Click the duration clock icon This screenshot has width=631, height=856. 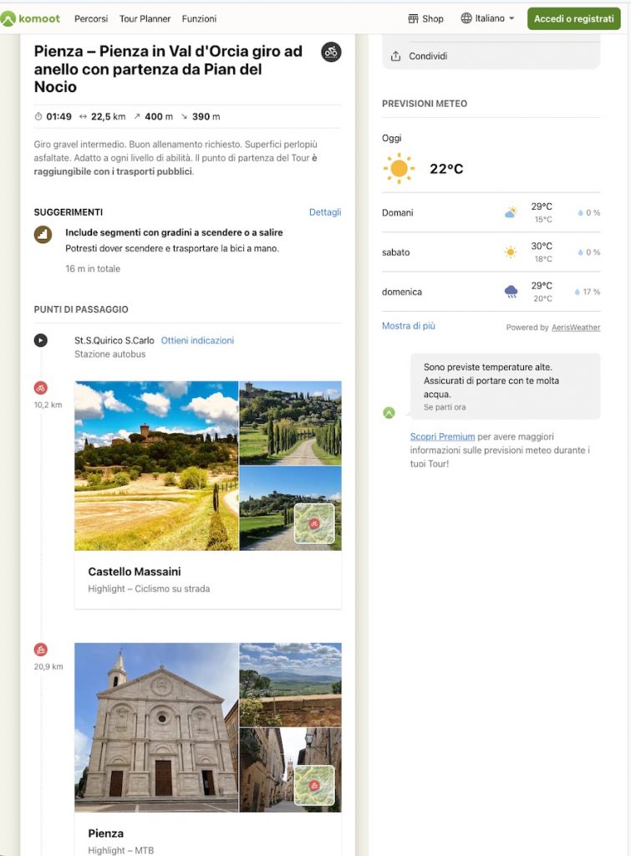click(38, 116)
